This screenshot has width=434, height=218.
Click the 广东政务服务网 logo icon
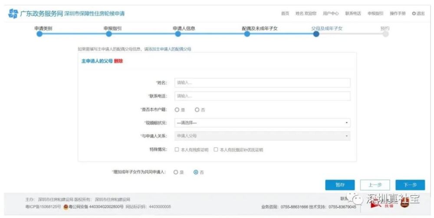13,13
